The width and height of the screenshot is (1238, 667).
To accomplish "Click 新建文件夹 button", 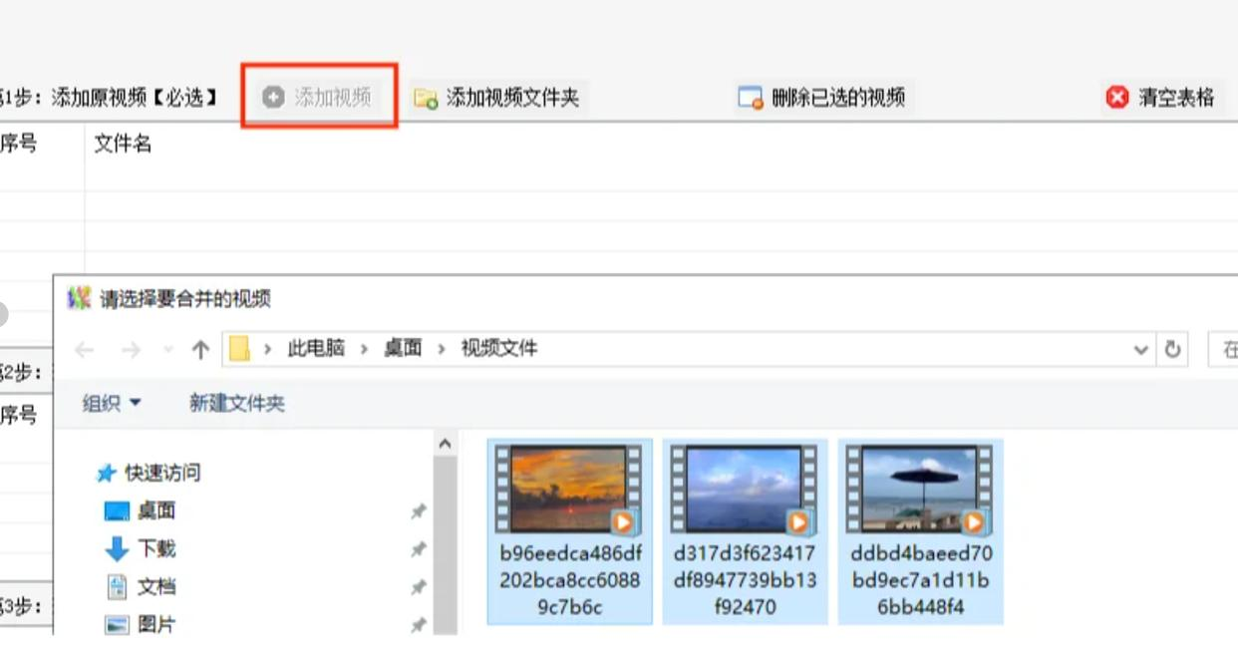I will tap(237, 403).
